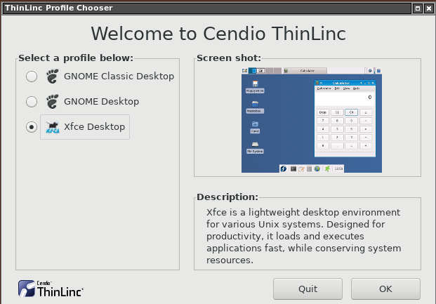Select the Xfce Desktop radio button
Image resolution: width=436 pixels, height=304 pixels.
(x=31, y=127)
